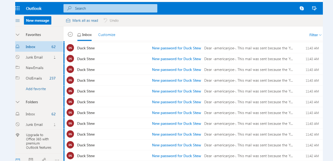333x161 pixels.
Task: Click the Outlook brand title
Action: [x=34, y=8]
